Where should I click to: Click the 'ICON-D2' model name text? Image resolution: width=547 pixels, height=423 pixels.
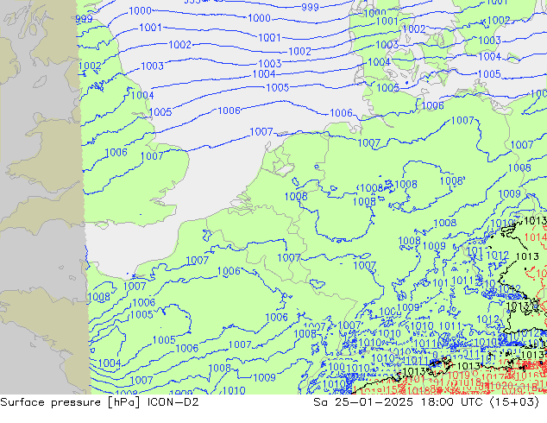coord(173,402)
